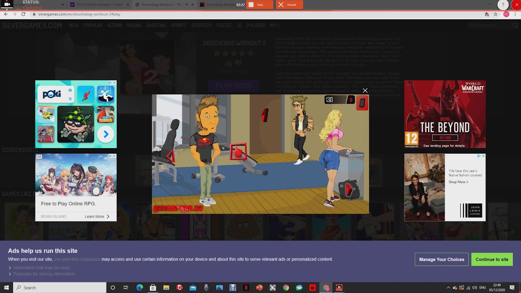Open the notification center icon

(x=512, y=288)
